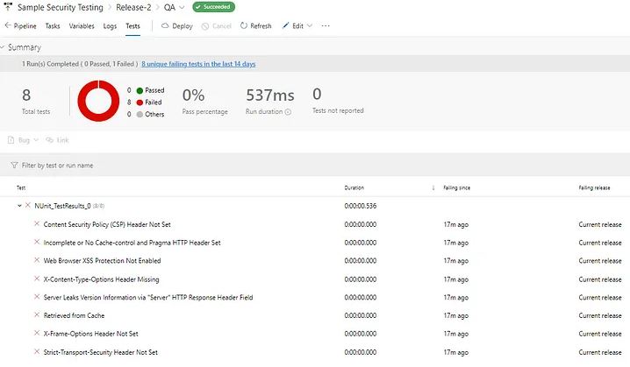This screenshot has width=630, height=367.
Task: Open the Edit dropdown chevron
Action: (310, 25)
